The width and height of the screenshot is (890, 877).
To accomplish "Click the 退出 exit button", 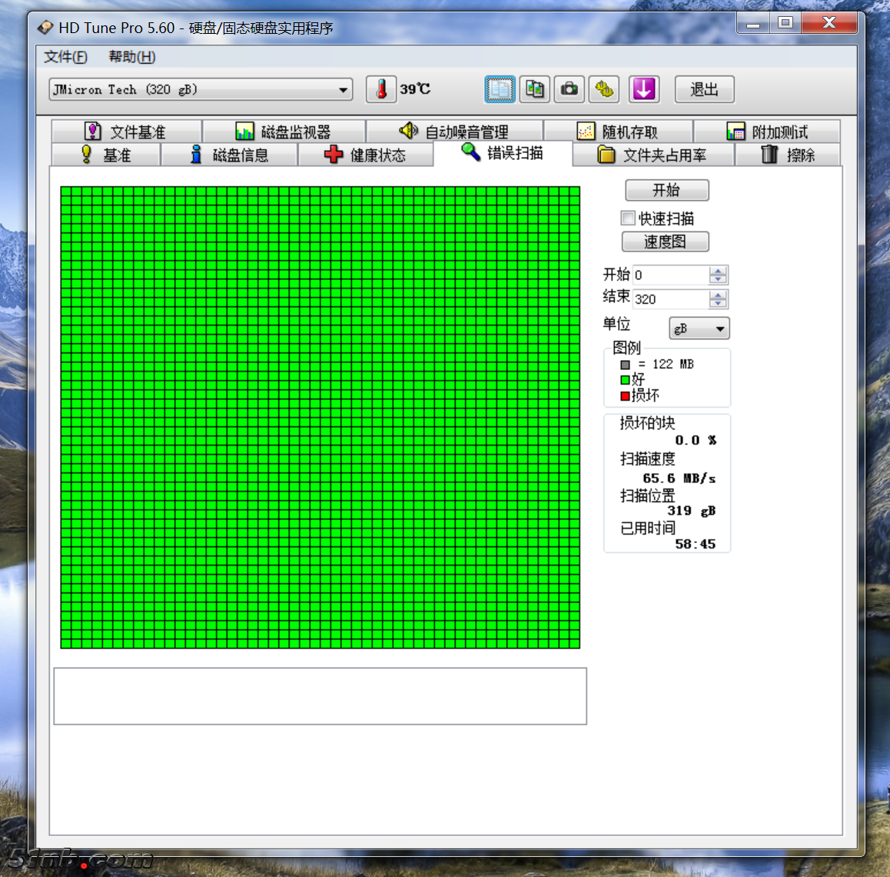I will [704, 89].
